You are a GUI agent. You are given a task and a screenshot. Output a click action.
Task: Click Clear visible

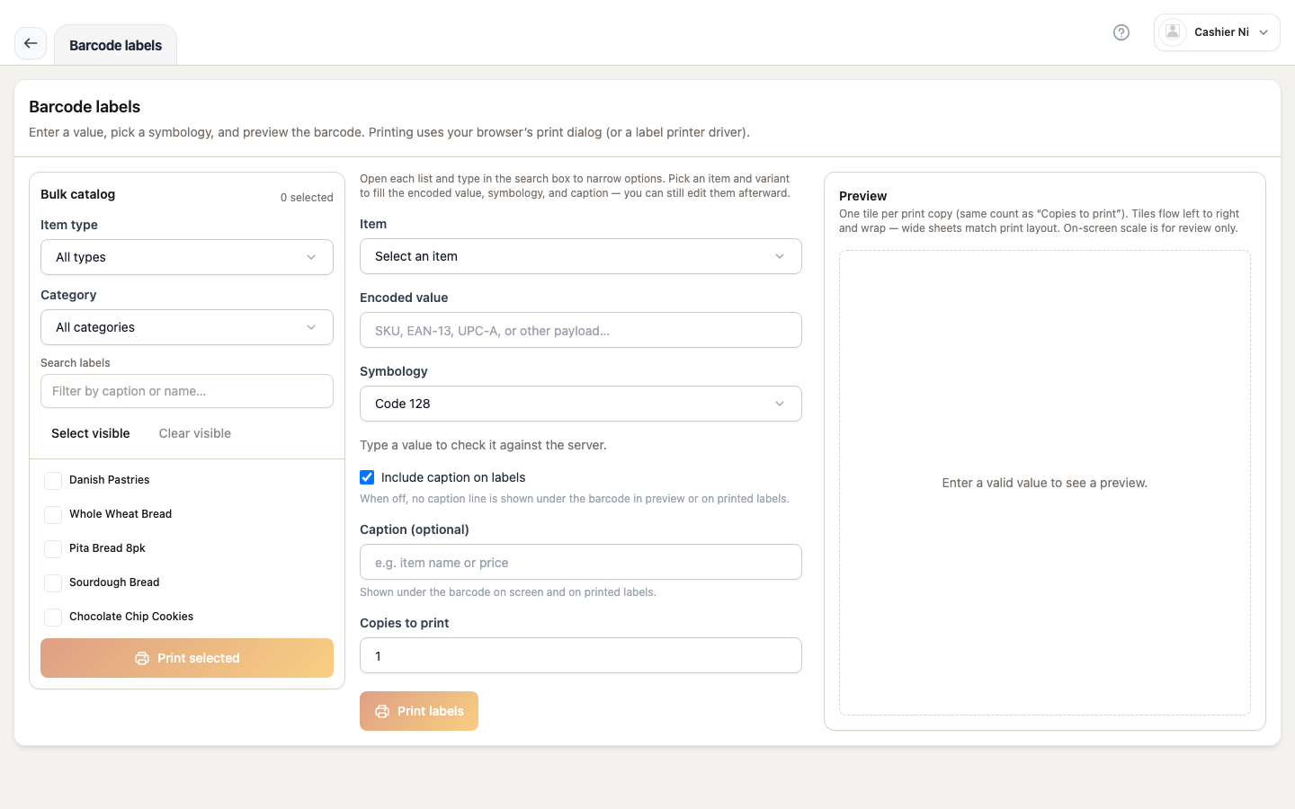click(x=195, y=433)
